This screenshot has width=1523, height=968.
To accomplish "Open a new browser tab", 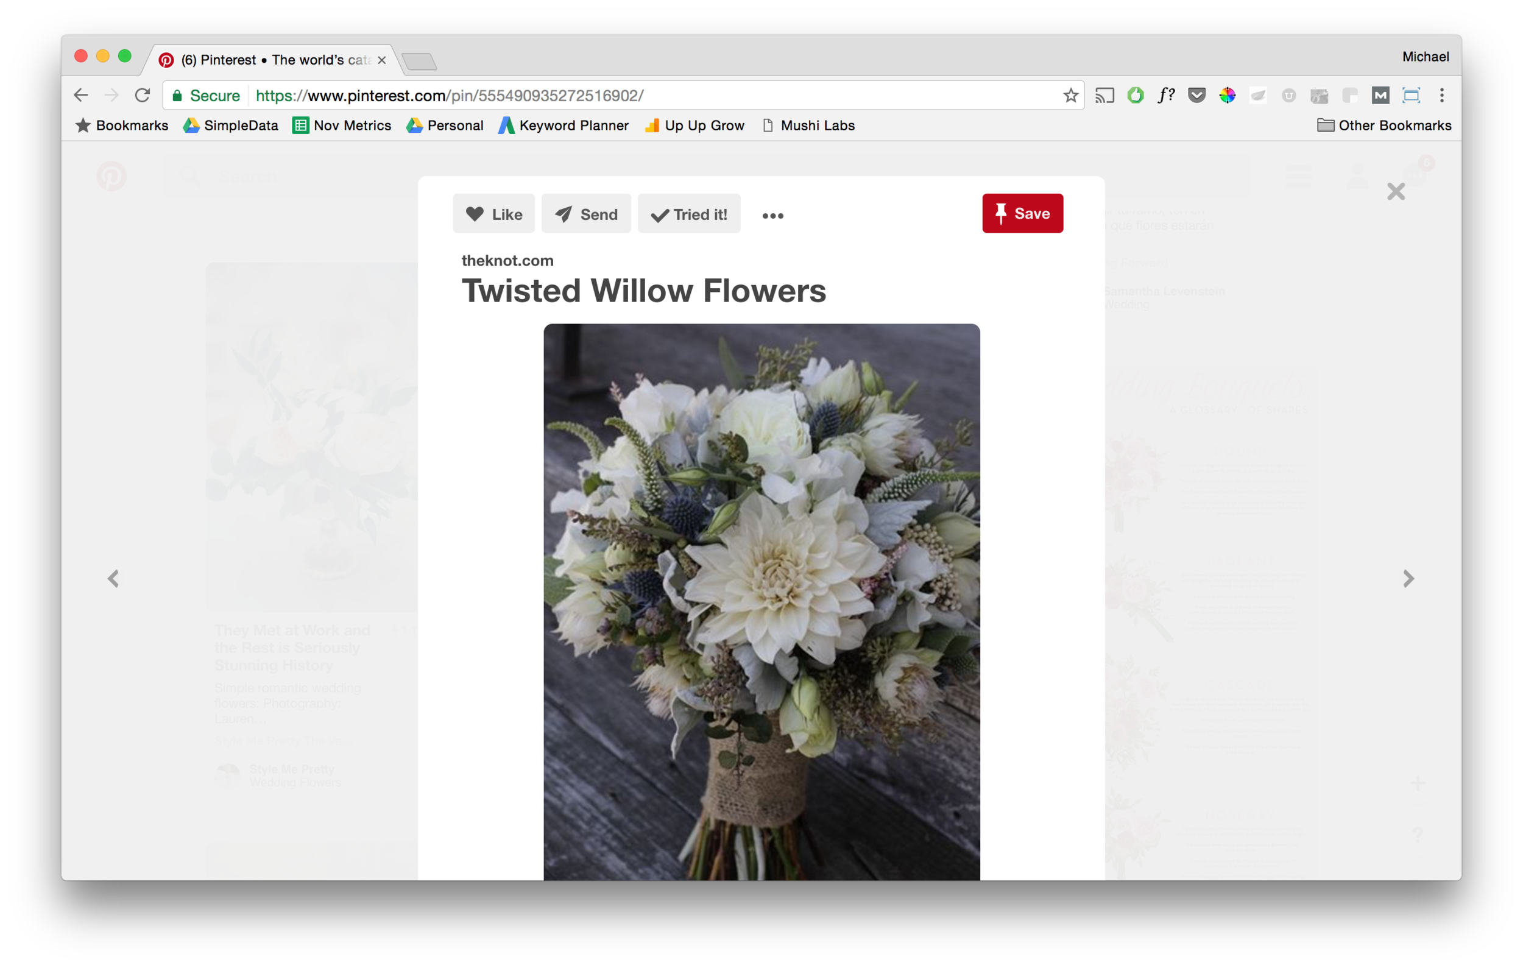I will [x=419, y=62].
